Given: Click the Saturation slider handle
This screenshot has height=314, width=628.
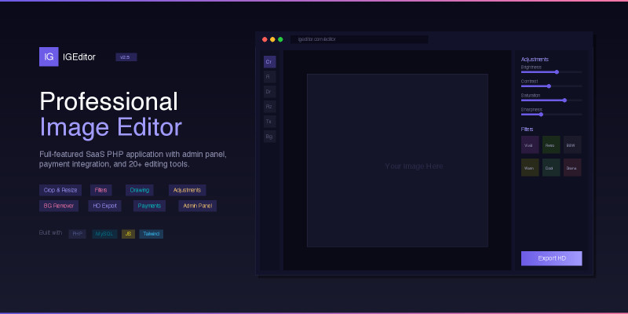Looking at the screenshot, I should (564, 100).
